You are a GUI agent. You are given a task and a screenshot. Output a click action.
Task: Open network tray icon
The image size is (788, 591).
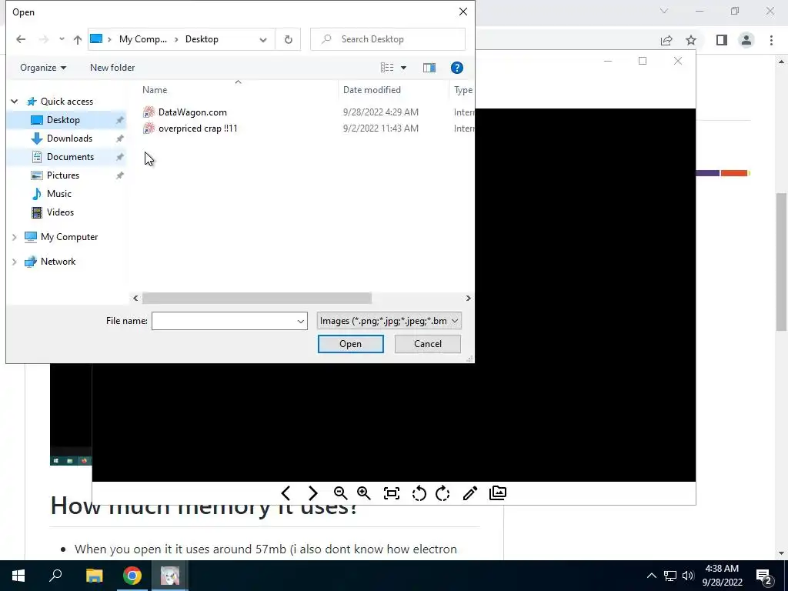pos(670,576)
